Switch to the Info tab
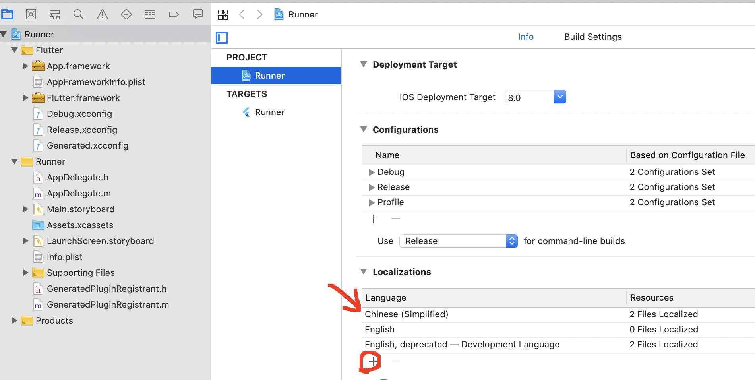Screen dimensions: 755x380 tap(525, 37)
